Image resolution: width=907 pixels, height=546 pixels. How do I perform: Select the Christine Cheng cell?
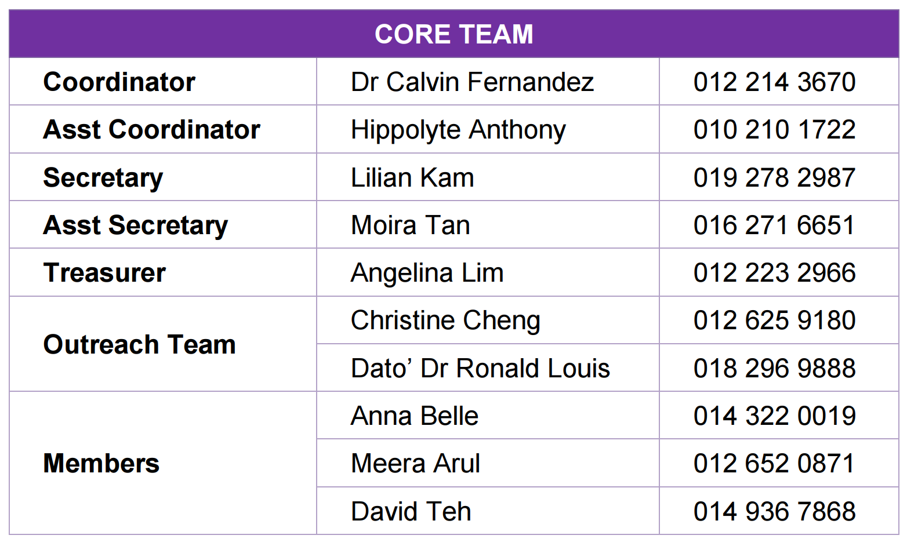[x=445, y=321]
